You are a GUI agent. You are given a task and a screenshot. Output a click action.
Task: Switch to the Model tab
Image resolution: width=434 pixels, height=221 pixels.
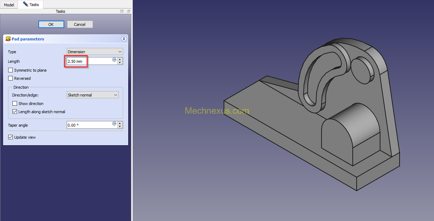(9, 5)
